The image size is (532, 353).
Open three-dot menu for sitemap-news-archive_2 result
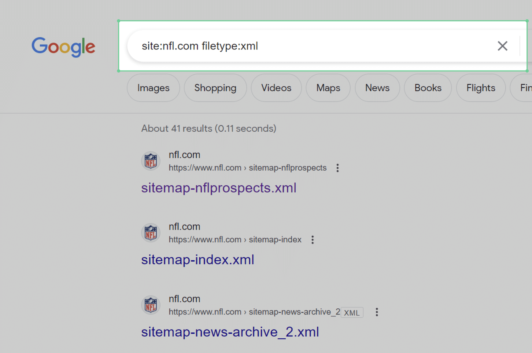[377, 312]
